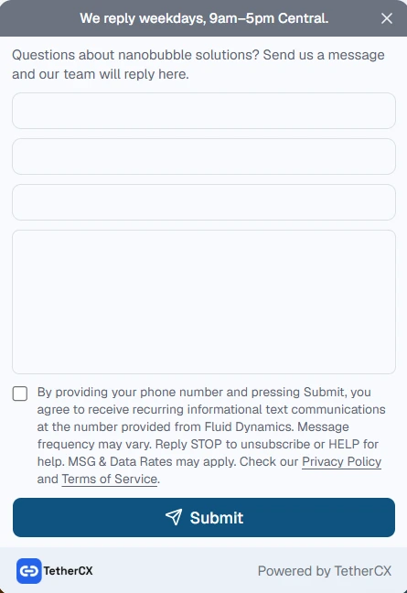Close the chat widget with the X icon

click(387, 18)
